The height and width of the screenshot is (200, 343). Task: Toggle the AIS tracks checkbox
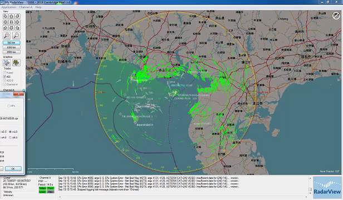coord(4,77)
